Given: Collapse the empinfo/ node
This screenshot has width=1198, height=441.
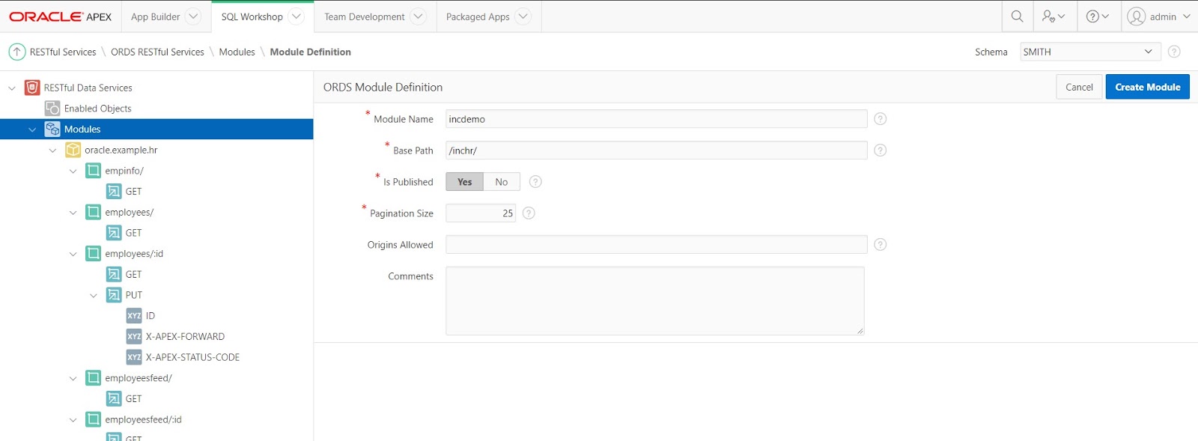Looking at the screenshot, I should pyautogui.click(x=73, y=171).
